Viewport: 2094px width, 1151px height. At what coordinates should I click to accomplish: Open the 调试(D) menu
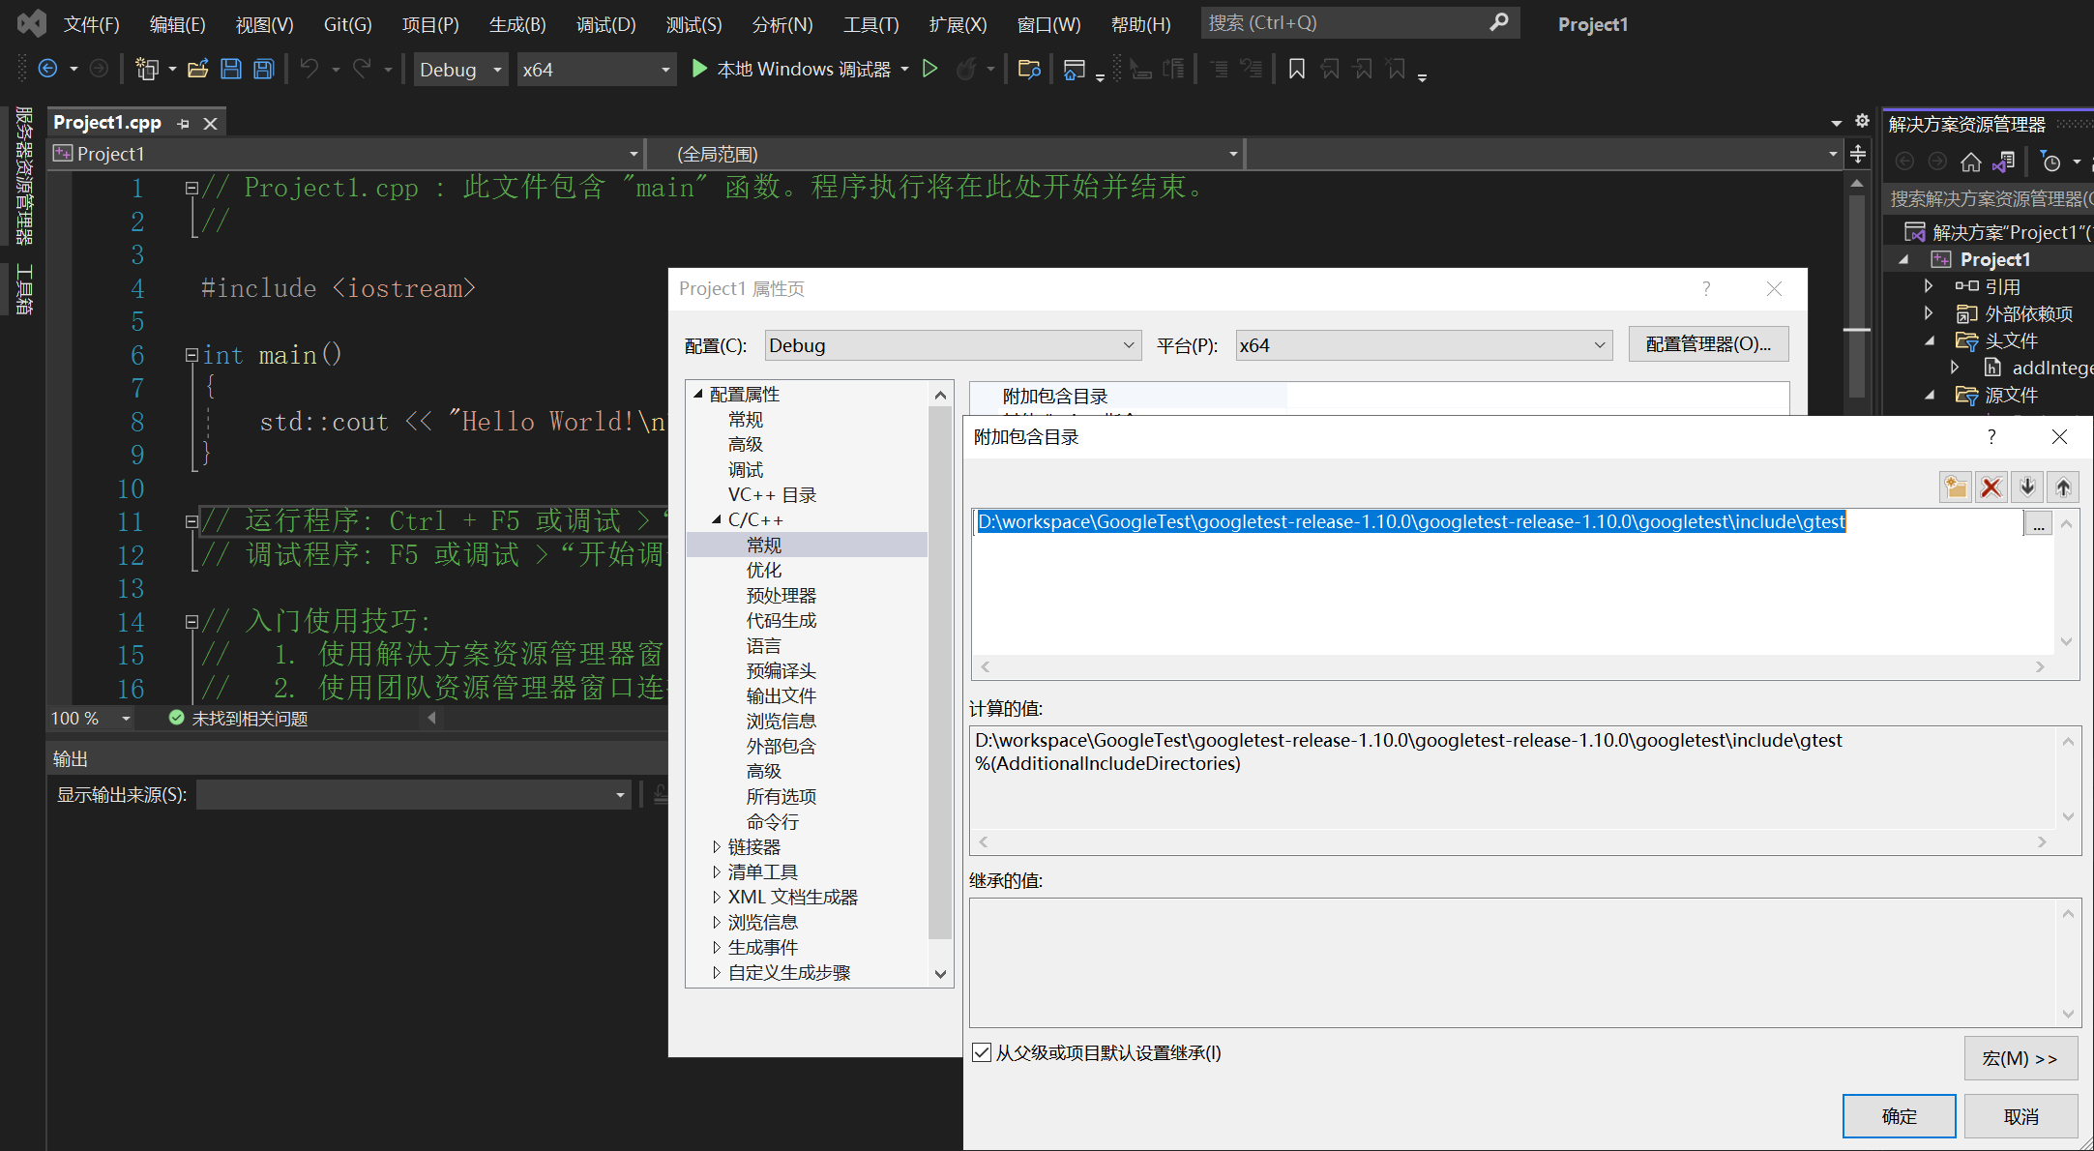pyautogui.click(x=605, y=24)
